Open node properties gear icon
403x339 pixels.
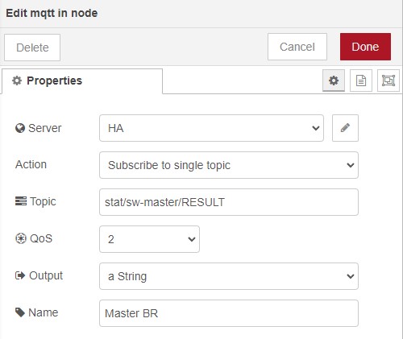334,81
